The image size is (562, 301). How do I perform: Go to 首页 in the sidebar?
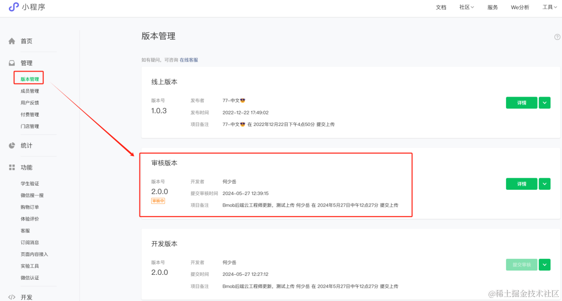tap(27, 41)
